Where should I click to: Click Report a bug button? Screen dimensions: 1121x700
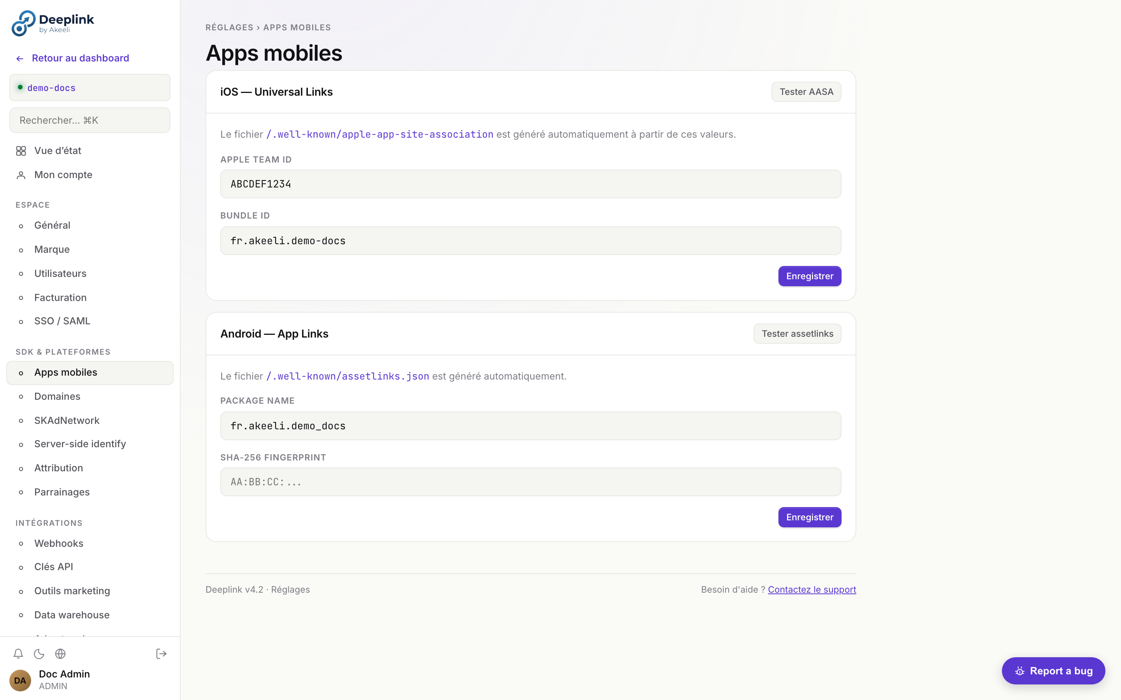1053,671
